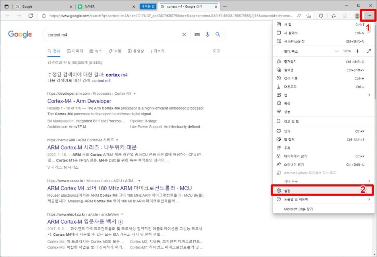The width and height of the screenshot is (377, 257).
Task: Open 검색 기록 (Ctrl+H) menu item
Action: point(323,78)
